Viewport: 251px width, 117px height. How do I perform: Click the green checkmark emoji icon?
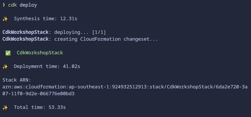[8, 53]
